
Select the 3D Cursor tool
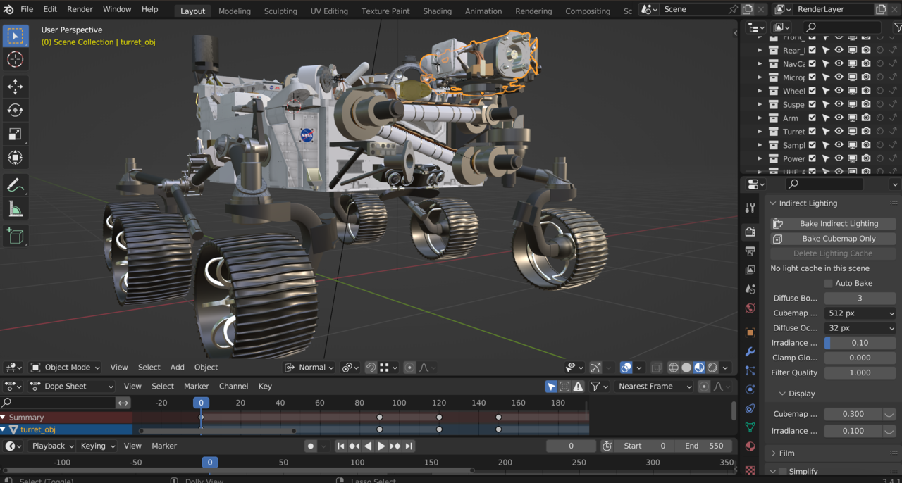(x=15, y=60)
